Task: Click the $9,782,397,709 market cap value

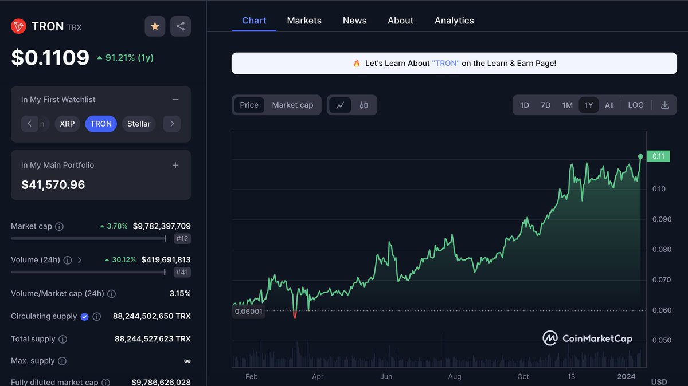Action: 162,226
